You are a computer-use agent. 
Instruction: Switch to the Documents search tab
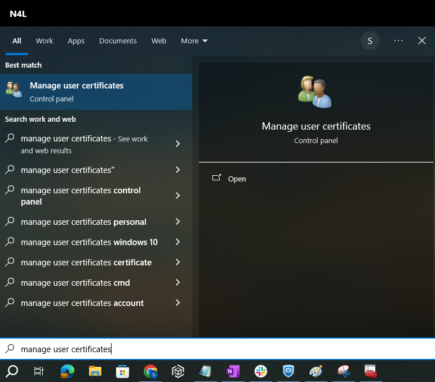tap(118, 41)
